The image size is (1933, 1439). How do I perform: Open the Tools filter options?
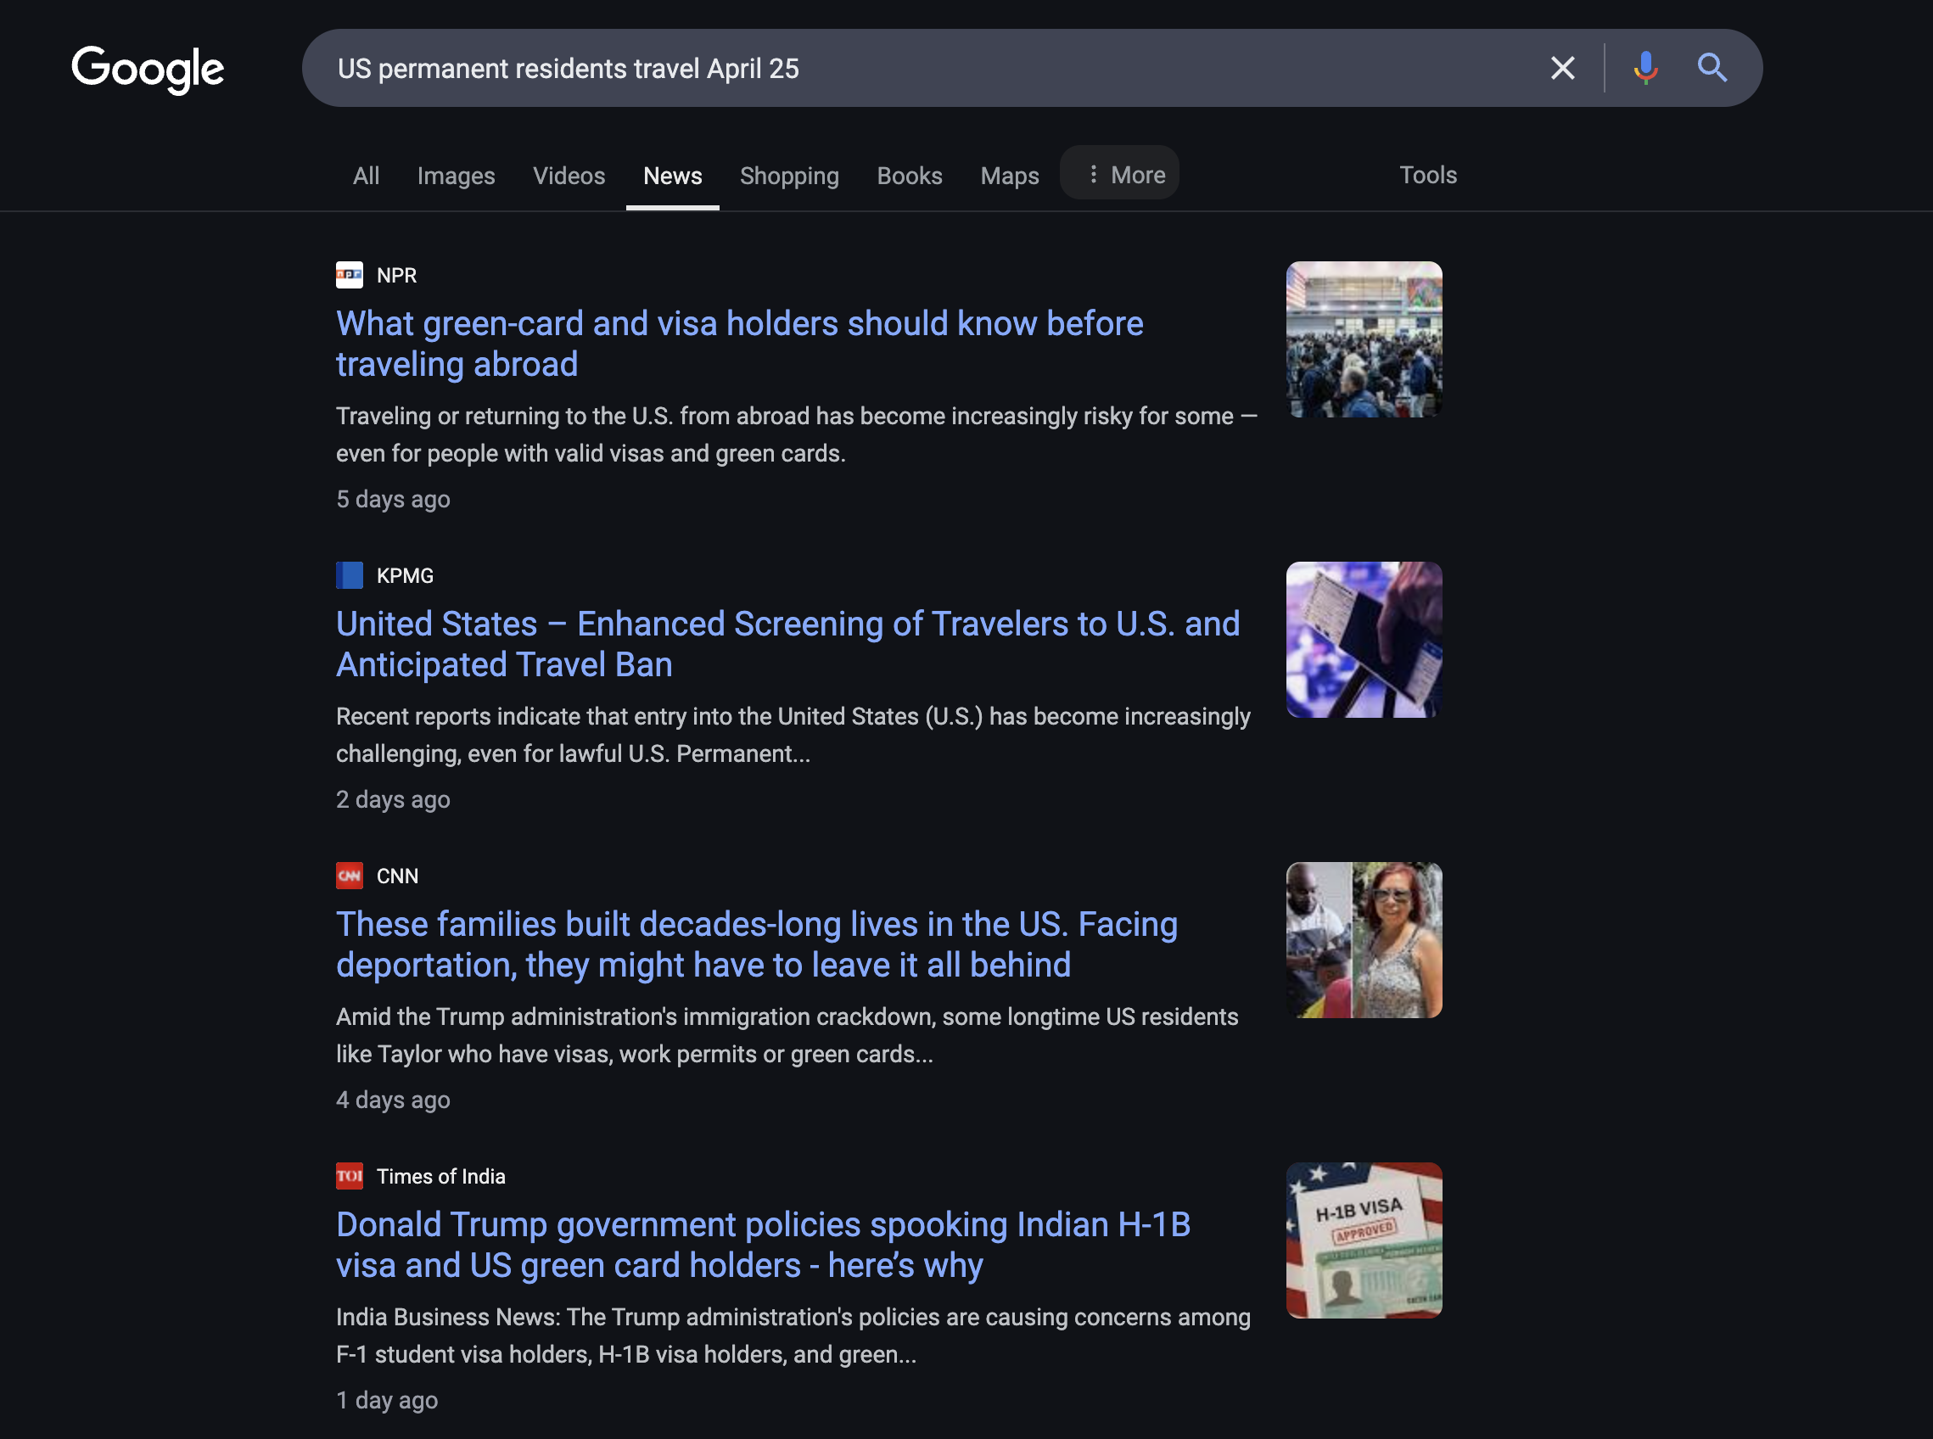[1427, 175]
